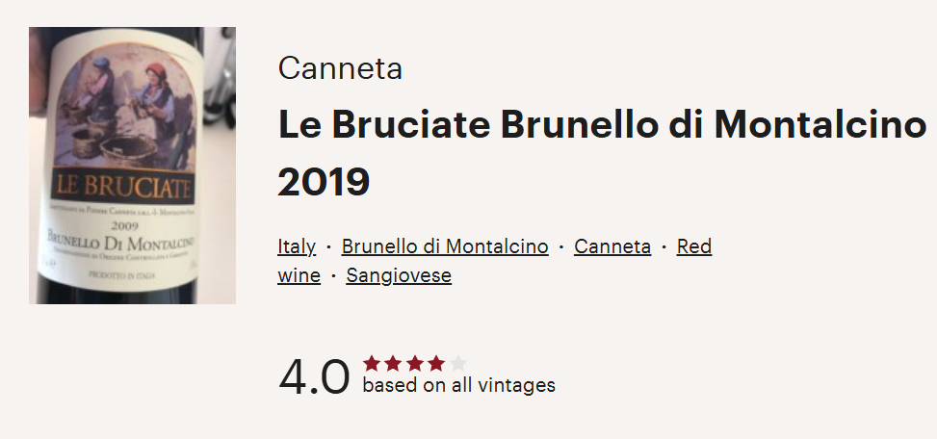
Task: Click the Sangiovese grape link
Action: point(399,276)
